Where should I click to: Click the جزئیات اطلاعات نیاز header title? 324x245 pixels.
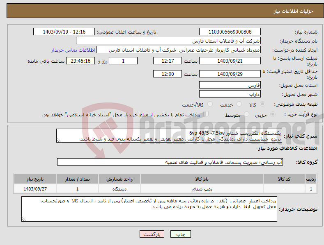click(294, 11)
